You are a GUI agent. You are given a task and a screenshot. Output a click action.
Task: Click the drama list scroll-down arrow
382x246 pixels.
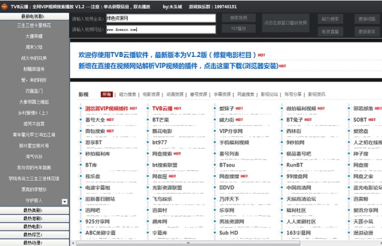click(x=64, y=201)
